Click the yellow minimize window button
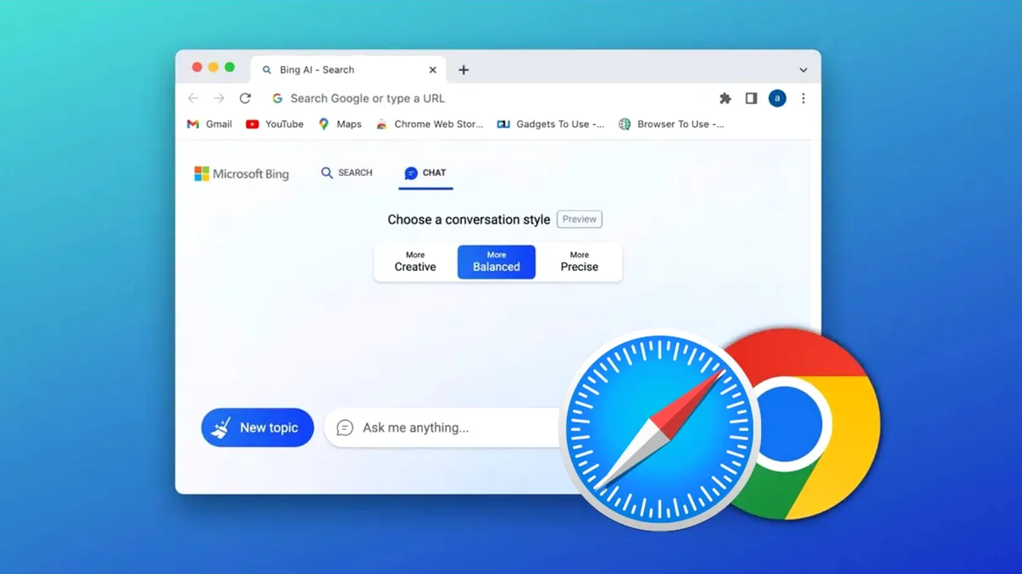1022x574 pixels. 214,67
